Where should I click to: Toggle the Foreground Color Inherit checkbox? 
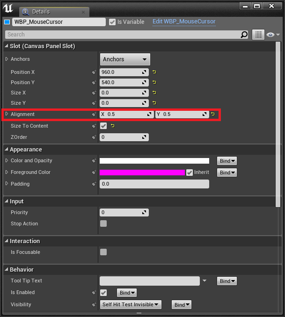pyautogui.click(x=190, y=173)
